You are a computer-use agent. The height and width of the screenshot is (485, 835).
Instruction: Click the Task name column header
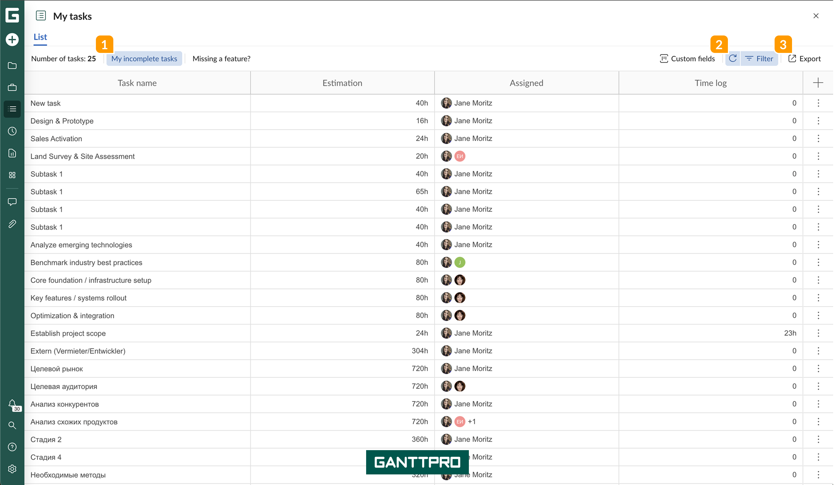tap(137, 83)
